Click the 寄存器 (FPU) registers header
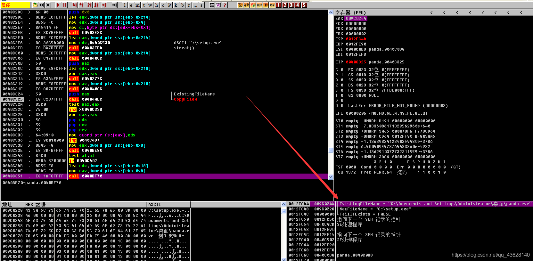 point(350,13)
